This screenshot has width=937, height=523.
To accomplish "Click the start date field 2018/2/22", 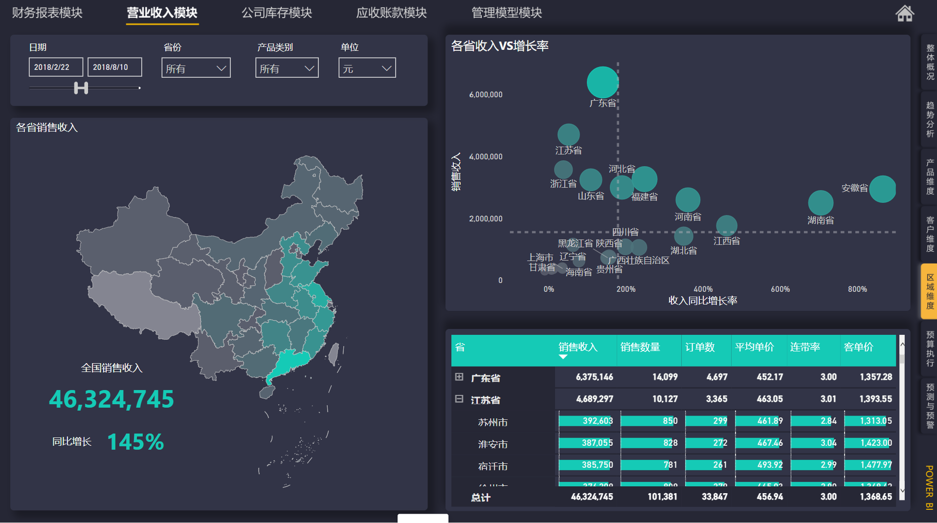I will [x=56, y=67].
